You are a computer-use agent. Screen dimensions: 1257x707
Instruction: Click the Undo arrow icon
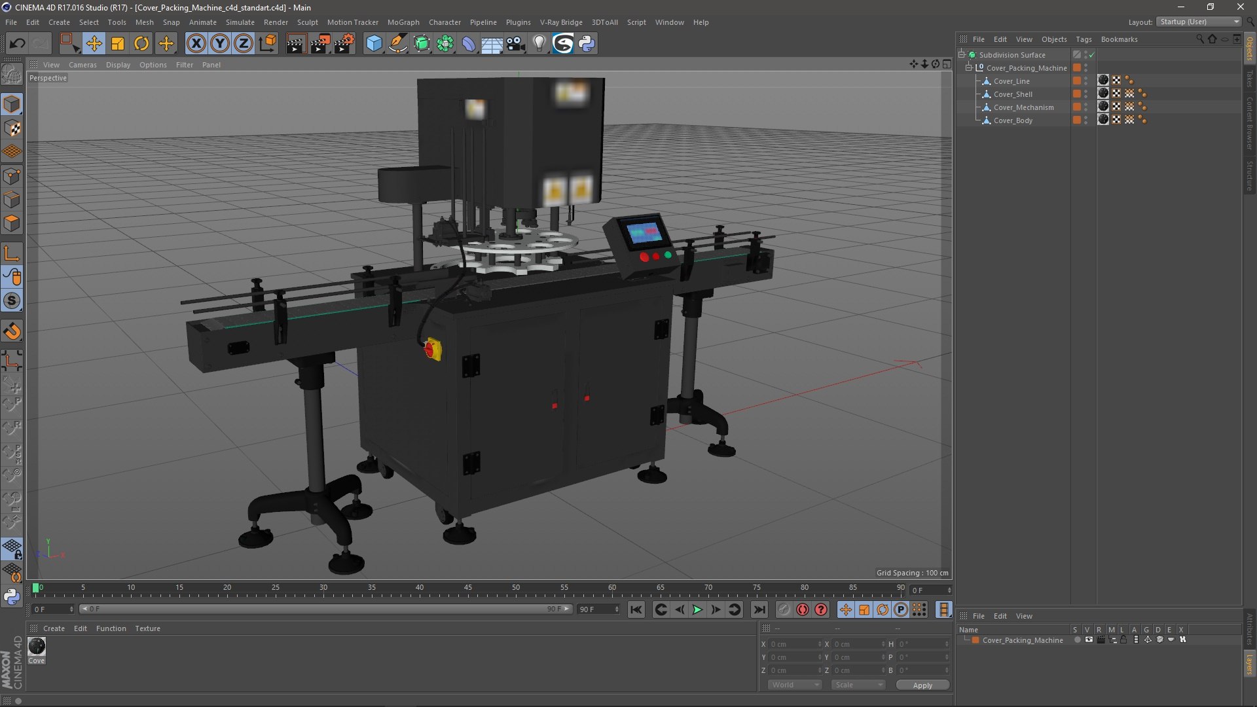click(17, 44)
